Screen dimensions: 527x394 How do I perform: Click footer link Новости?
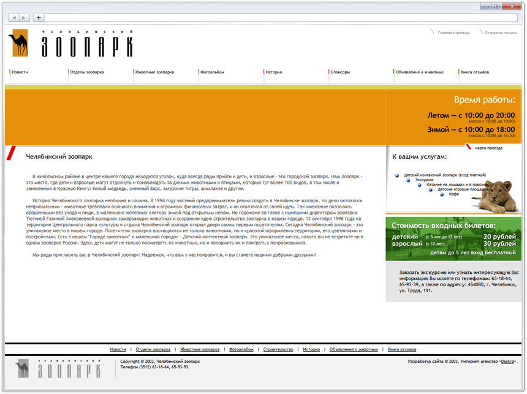(x=118, y=349)
